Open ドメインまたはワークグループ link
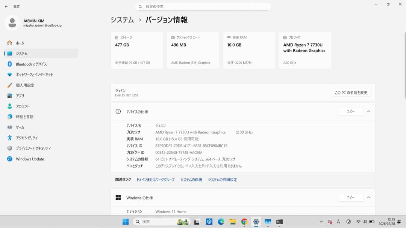Screen dimensions: 406x228 click(x=155, y=180)
